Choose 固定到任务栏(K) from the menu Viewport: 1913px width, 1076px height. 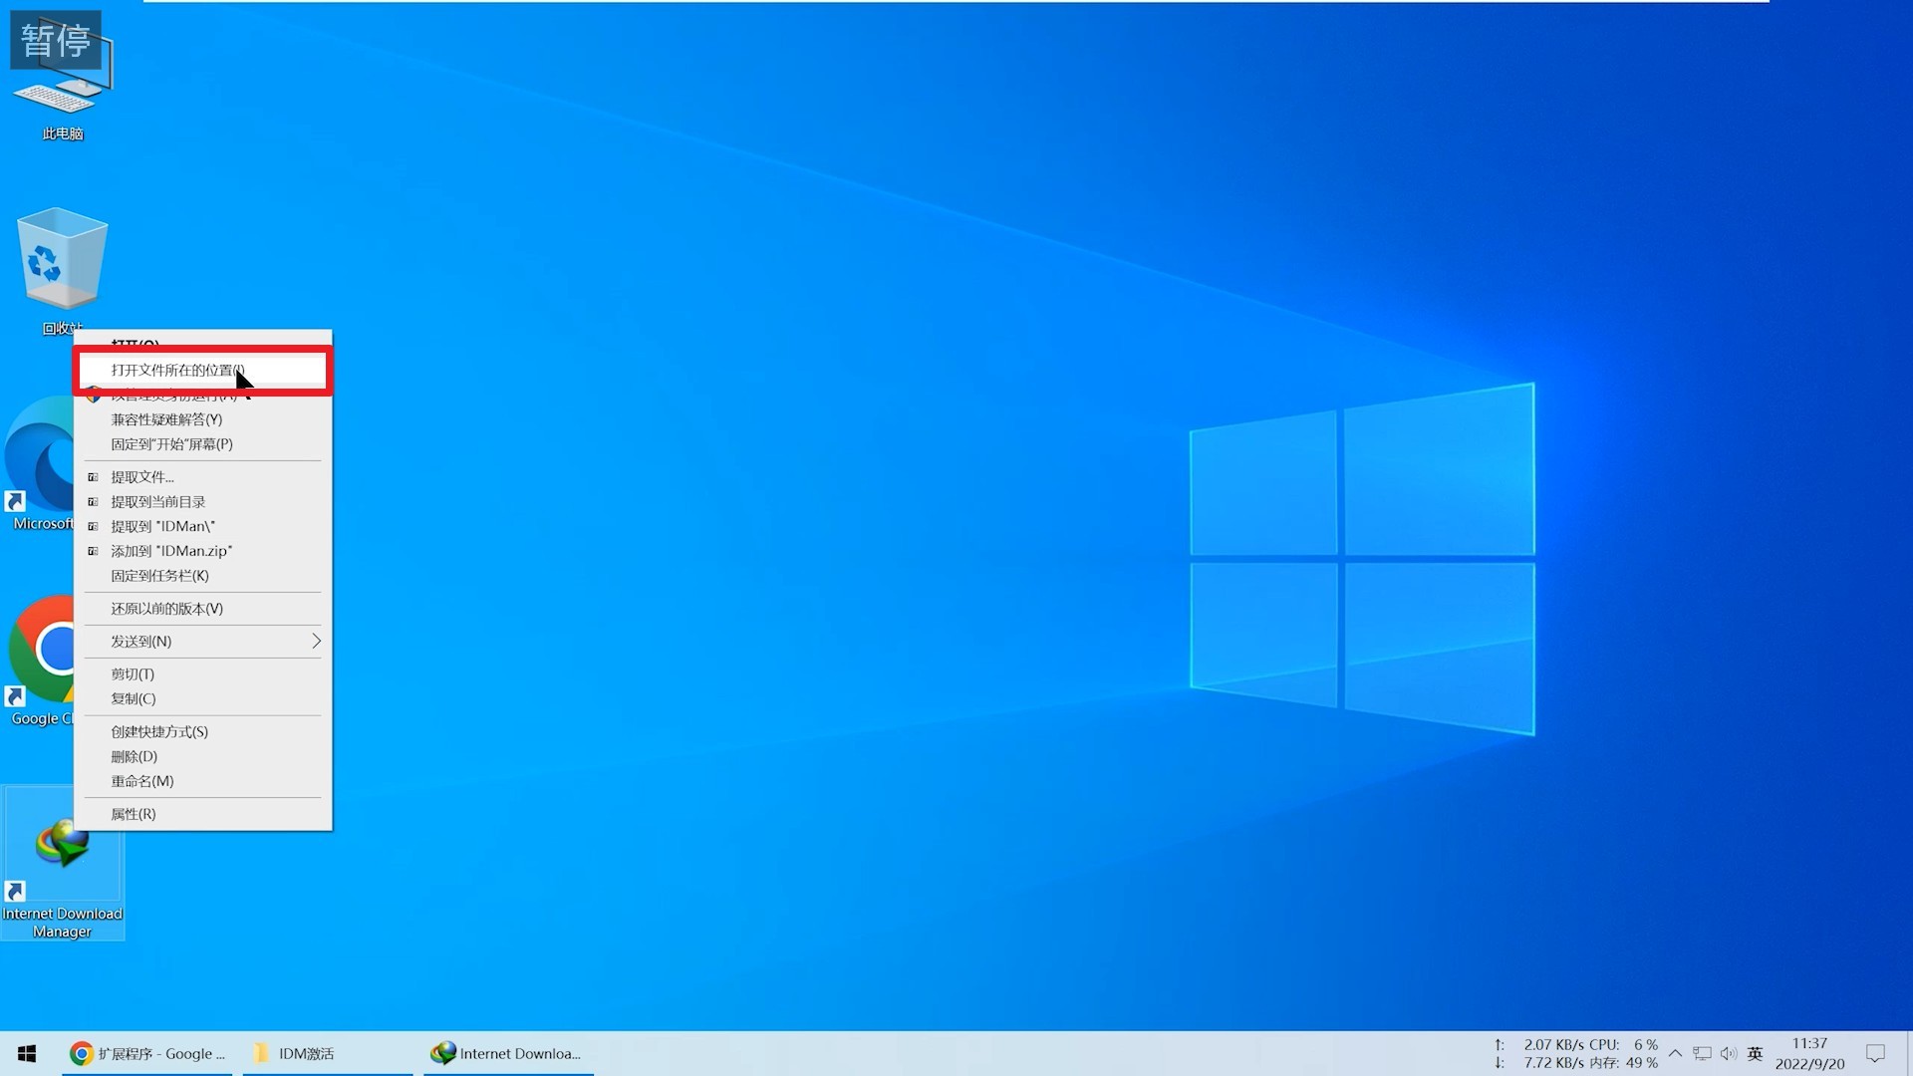pos(159,576)
